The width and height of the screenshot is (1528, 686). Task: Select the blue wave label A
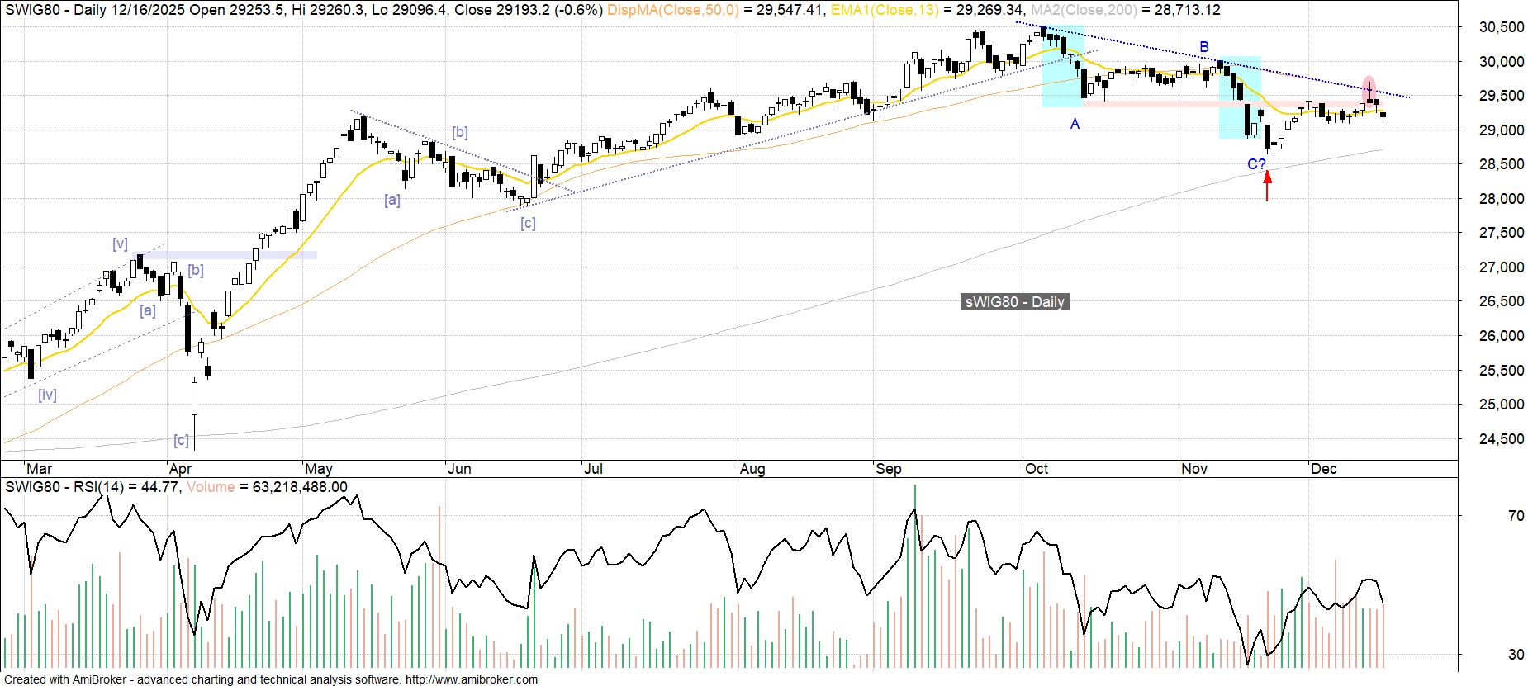point(1075,124)
